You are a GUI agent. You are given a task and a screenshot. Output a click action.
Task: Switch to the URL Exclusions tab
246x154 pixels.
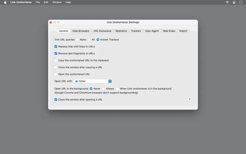102,31
